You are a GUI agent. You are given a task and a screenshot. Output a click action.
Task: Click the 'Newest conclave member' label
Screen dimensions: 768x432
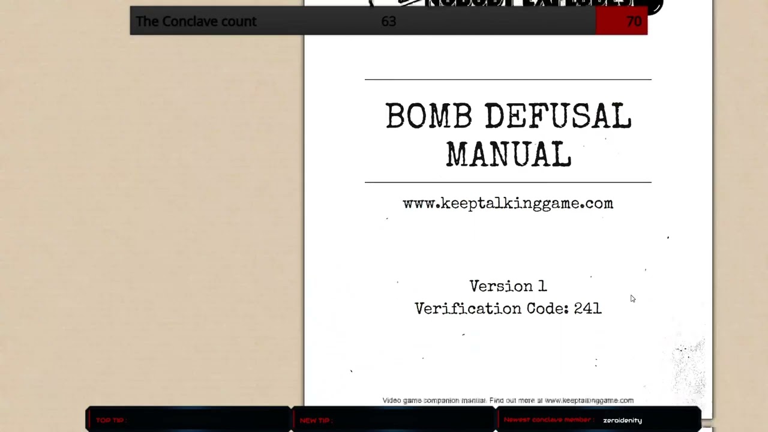coord(549,420)
